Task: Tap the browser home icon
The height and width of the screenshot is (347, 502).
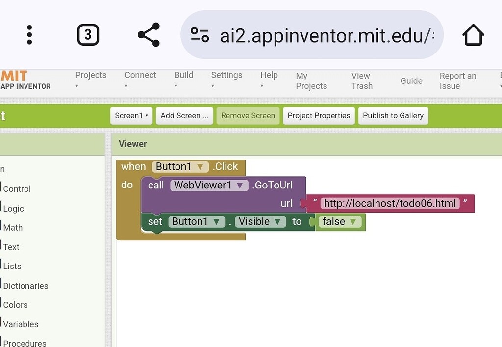Action: 472,34
